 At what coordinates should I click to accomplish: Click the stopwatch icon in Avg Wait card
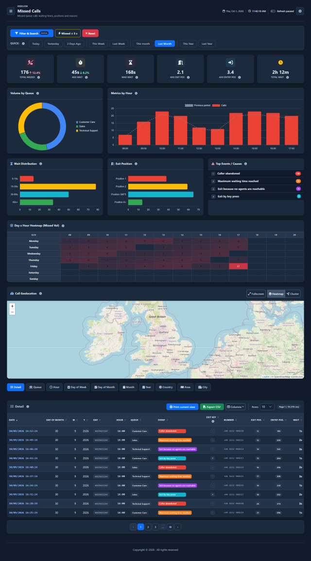[81, 62]
